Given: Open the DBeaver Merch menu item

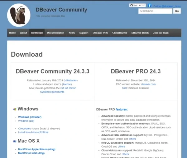Looking at the screenshot, I should [140, 33].
